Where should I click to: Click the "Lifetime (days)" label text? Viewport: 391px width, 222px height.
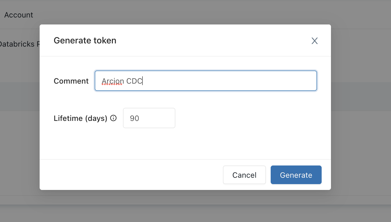coord(81,118)
